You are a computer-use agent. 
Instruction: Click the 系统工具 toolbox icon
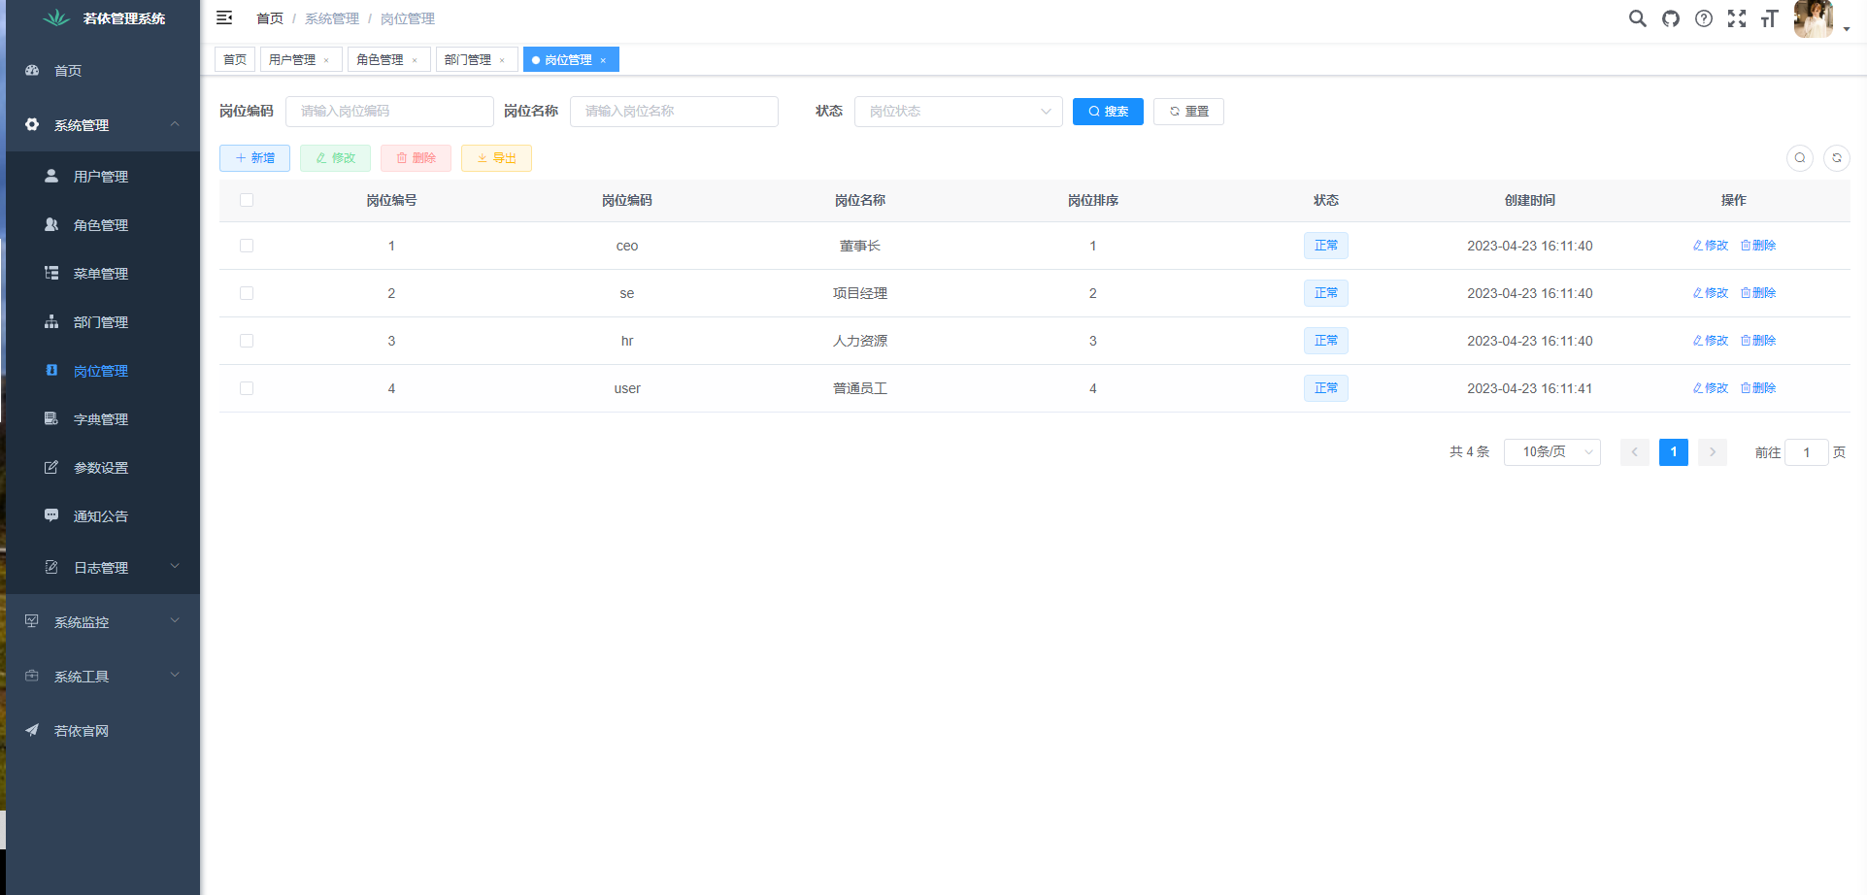coord(32,676)
